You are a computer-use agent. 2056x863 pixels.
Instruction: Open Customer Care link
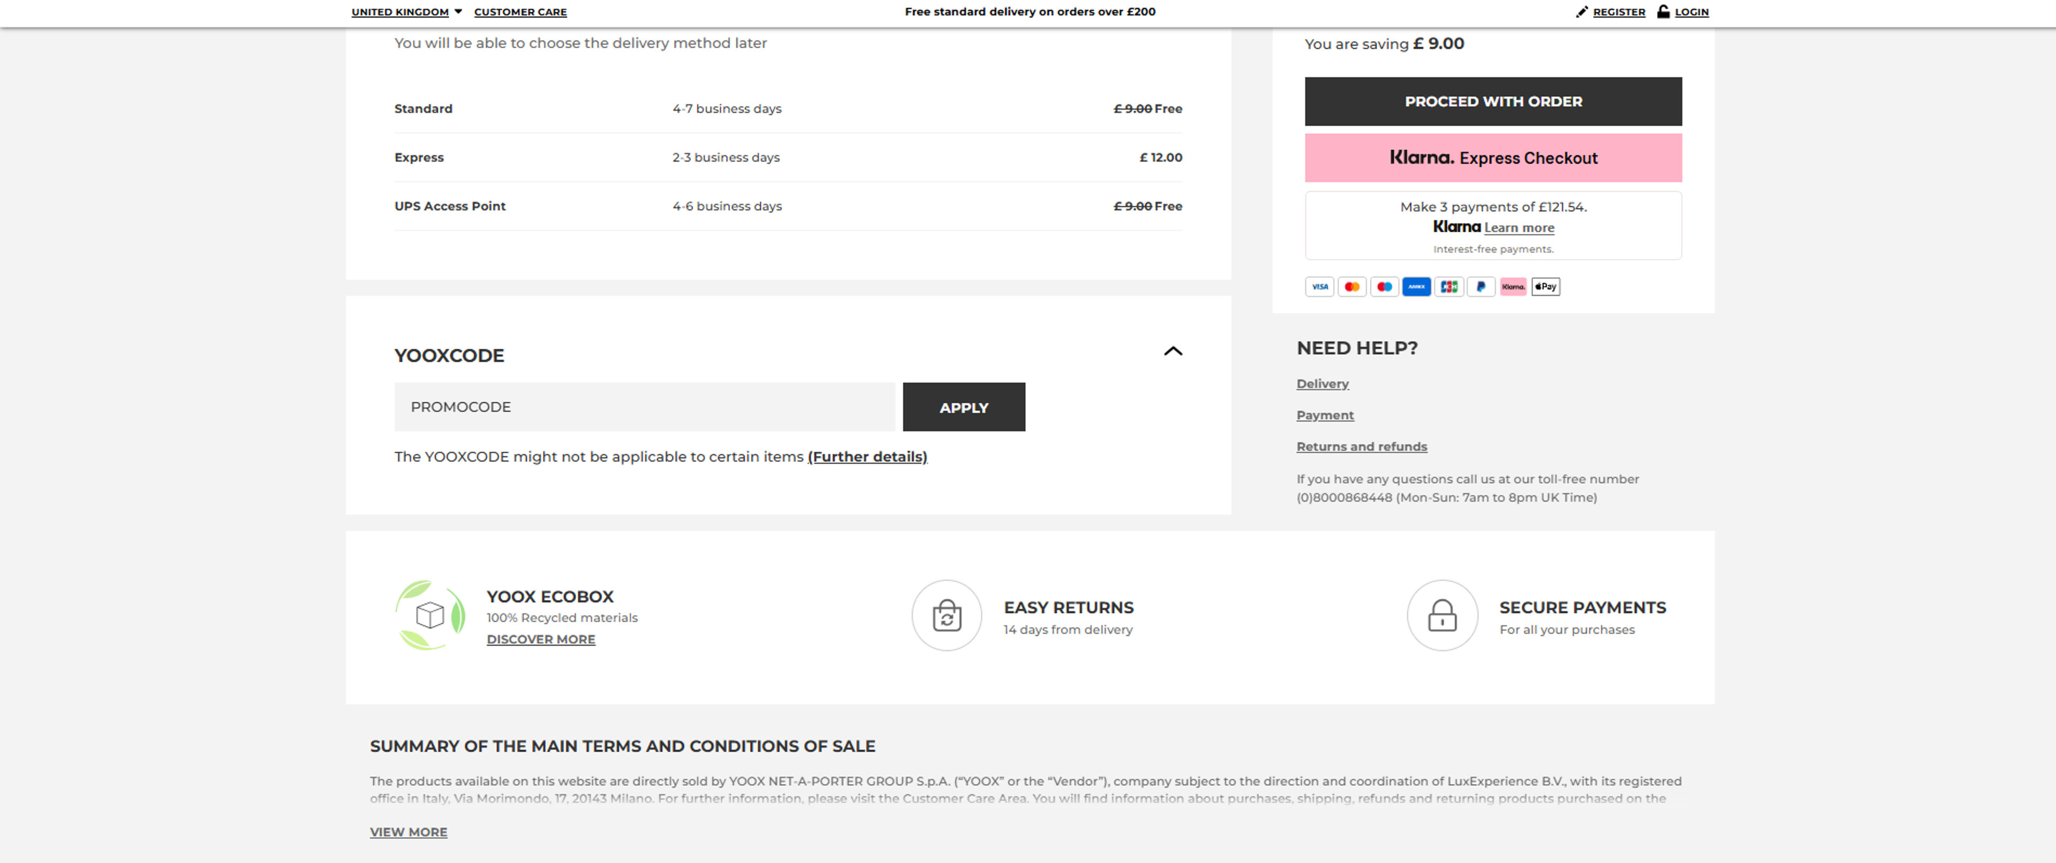click(x=520, y=12)
